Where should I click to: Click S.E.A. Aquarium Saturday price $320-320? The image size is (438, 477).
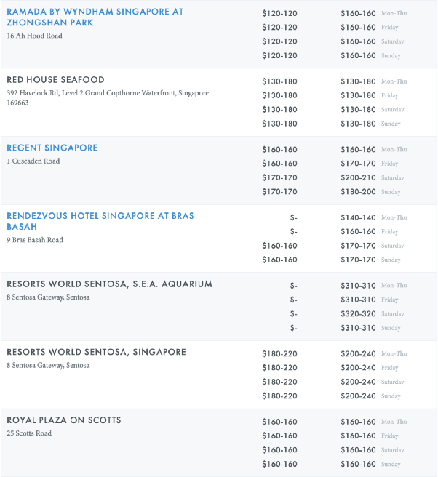point(358,314)
